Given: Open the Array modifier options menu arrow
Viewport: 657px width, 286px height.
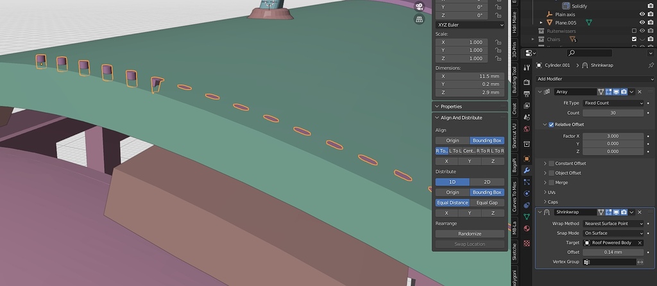Looking at the screenshot, I should click(x=631, y=92).
